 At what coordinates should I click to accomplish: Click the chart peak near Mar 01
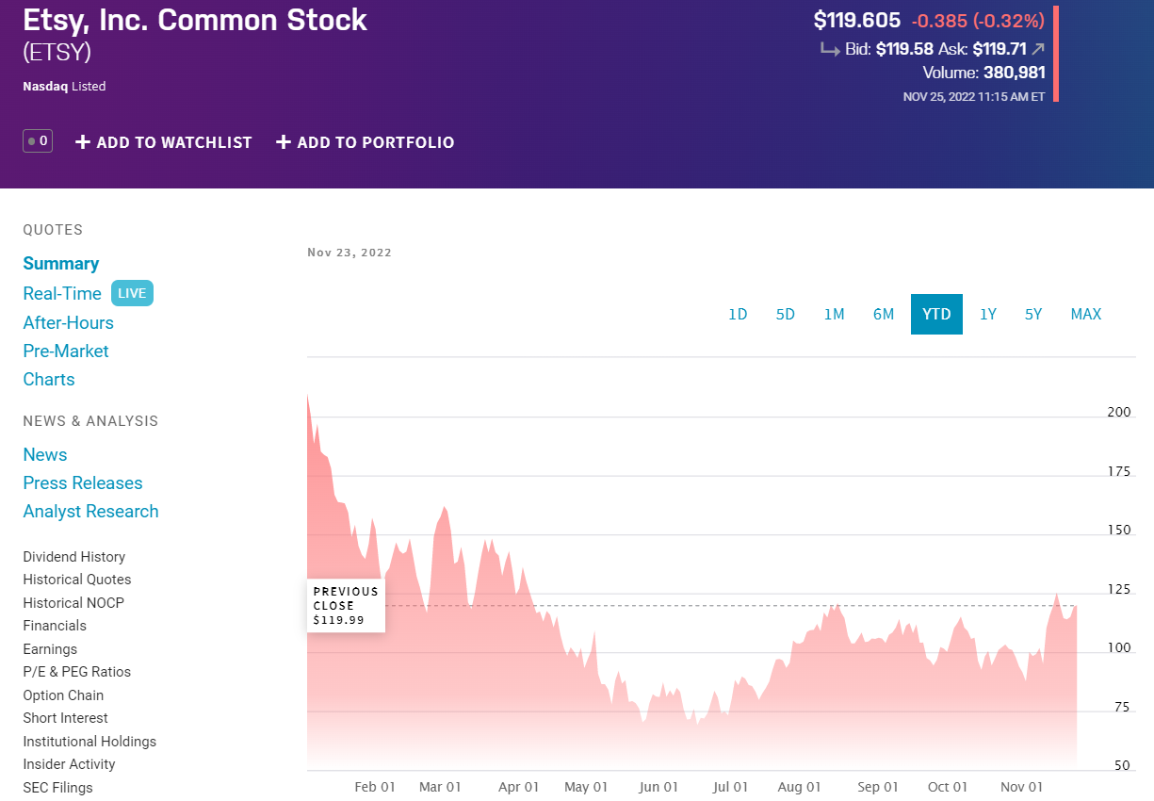click(x=444, y=507)
